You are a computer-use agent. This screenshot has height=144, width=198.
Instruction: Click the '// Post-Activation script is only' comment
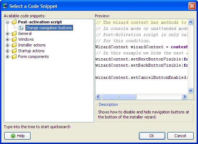(141, 35)
